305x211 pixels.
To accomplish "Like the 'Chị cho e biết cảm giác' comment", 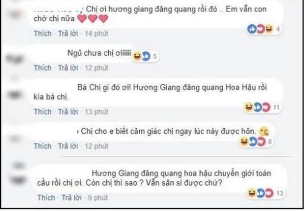I will [43, 146].
